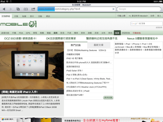Open the GPS category
Screen dimensions: 163x122
click(28, 33)
